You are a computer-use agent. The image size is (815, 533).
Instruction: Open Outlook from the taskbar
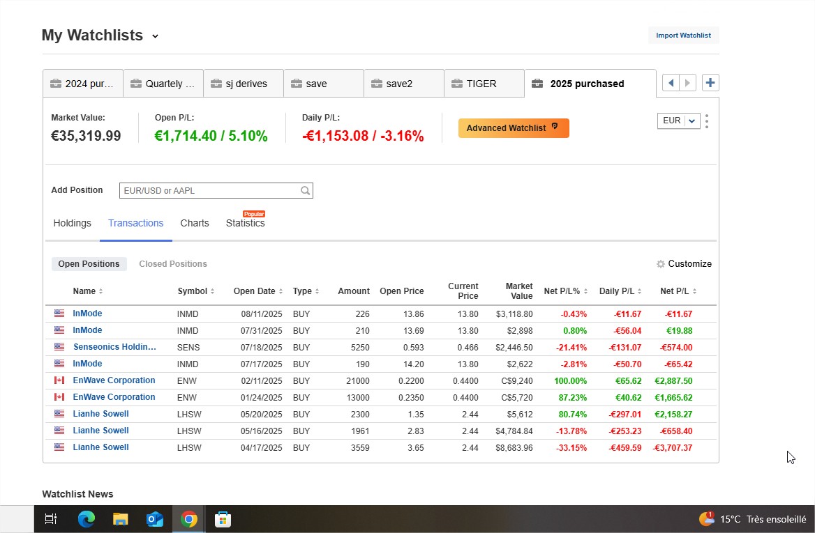tap(154, 518)
